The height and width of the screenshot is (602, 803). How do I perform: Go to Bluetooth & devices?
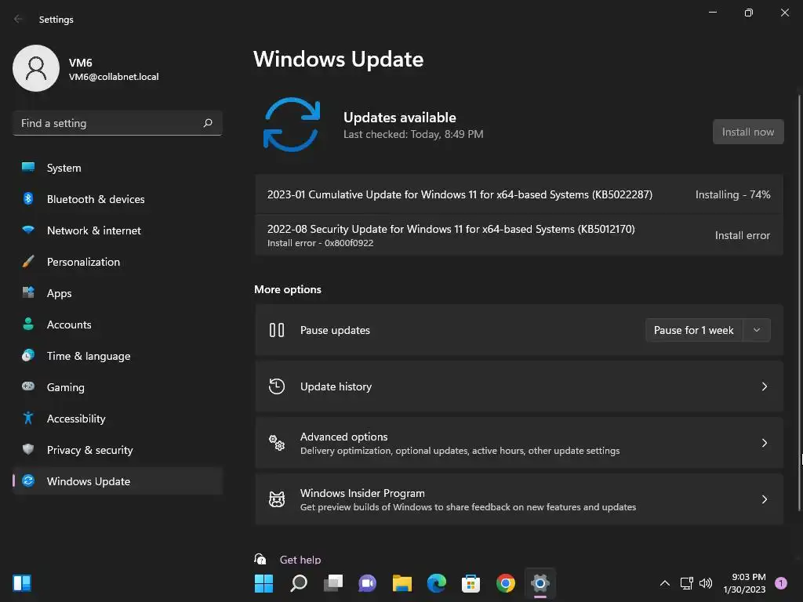[118, 199]
